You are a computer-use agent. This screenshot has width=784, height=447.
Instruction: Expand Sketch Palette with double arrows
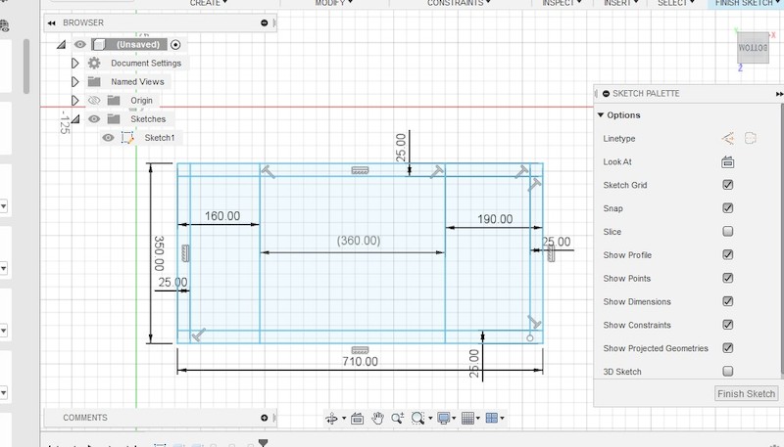[x=779, y=93]
